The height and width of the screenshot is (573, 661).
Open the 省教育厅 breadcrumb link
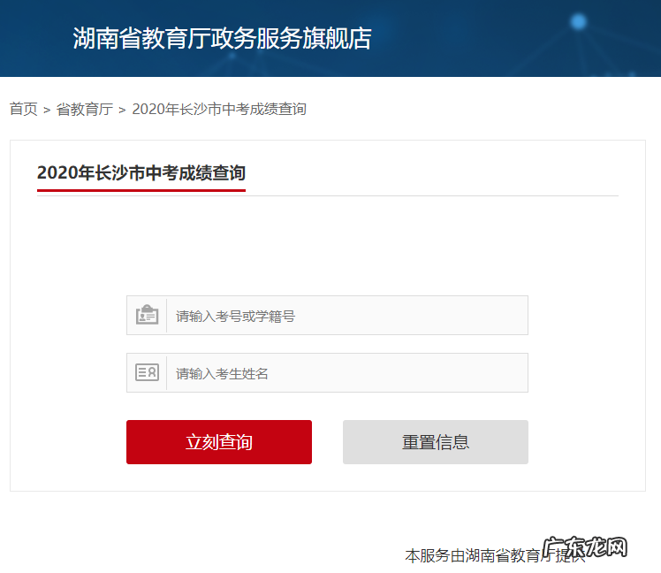click(85, 109)
